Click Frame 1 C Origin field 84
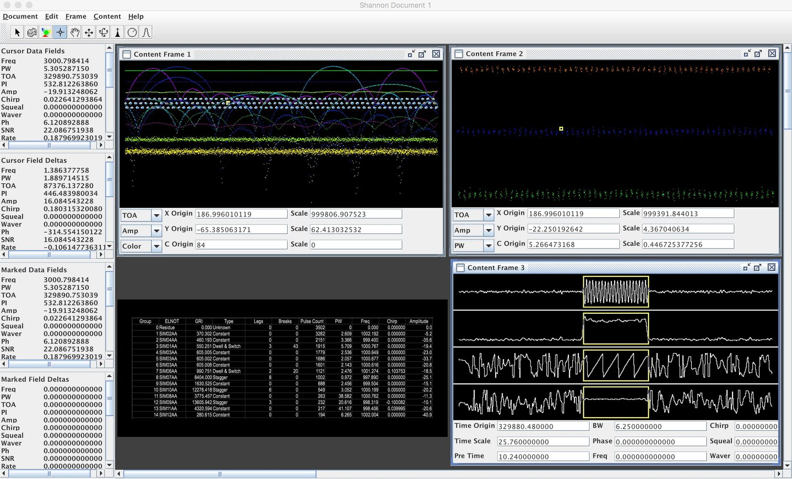Viewport: 792px width, 479px height. coord(241,245)
